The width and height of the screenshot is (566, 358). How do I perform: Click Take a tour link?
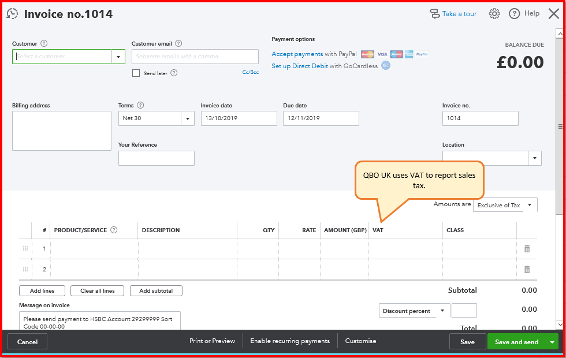(459, 14)
